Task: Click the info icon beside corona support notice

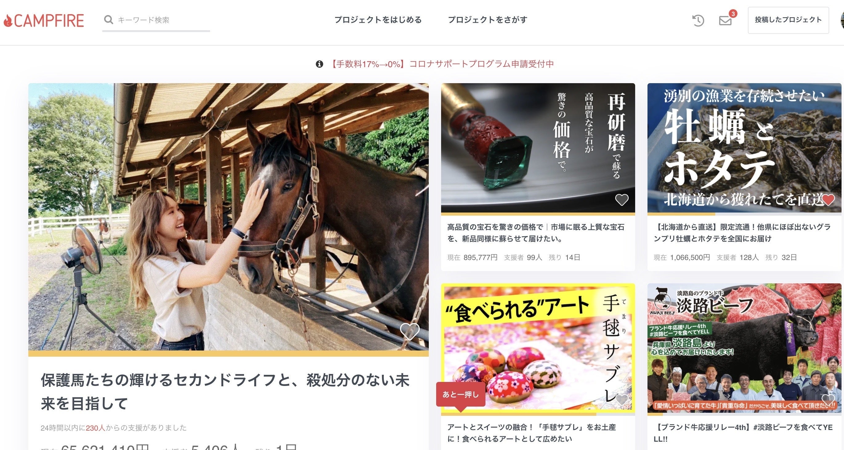Action: (x=319, y=64)
